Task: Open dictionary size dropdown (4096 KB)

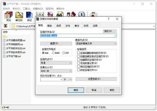Action: 56,71
